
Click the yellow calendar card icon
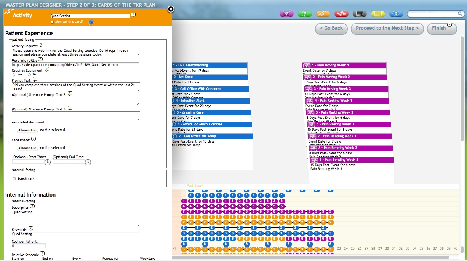click(378, 14)
